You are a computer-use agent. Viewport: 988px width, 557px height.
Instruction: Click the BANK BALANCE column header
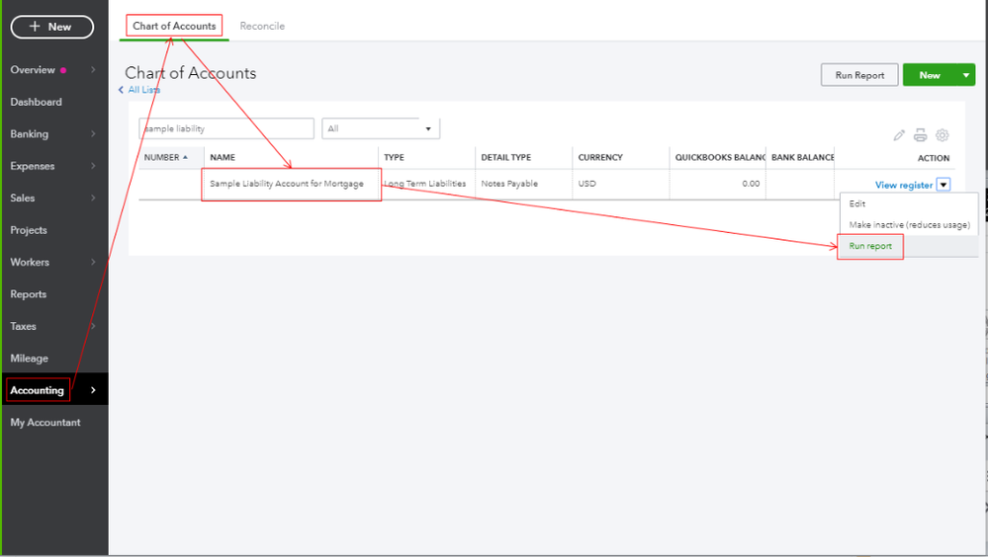pos(803,157)
